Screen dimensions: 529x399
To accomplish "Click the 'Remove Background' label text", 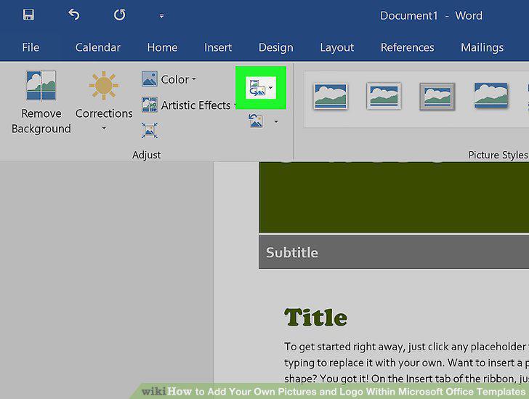I will click(x=41, y=121).
